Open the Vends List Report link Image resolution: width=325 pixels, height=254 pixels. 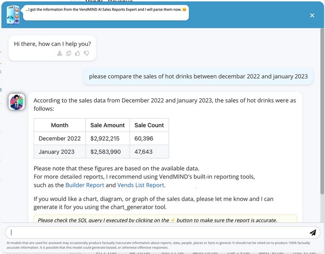(141, 185)
